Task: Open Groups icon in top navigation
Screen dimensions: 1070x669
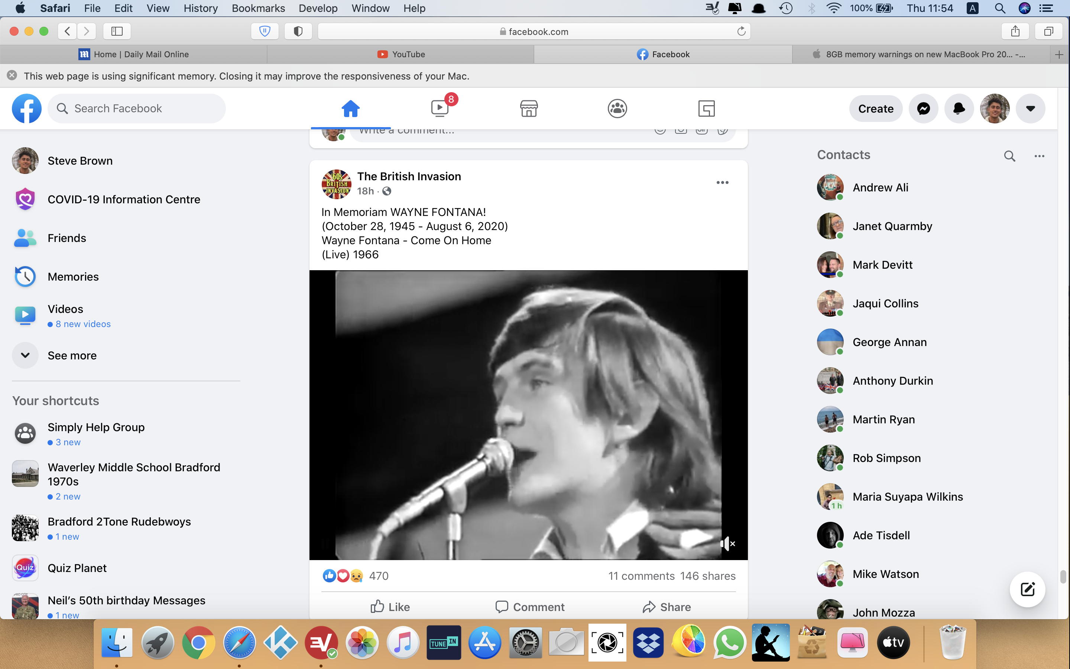Action: (x=617, y=109)
